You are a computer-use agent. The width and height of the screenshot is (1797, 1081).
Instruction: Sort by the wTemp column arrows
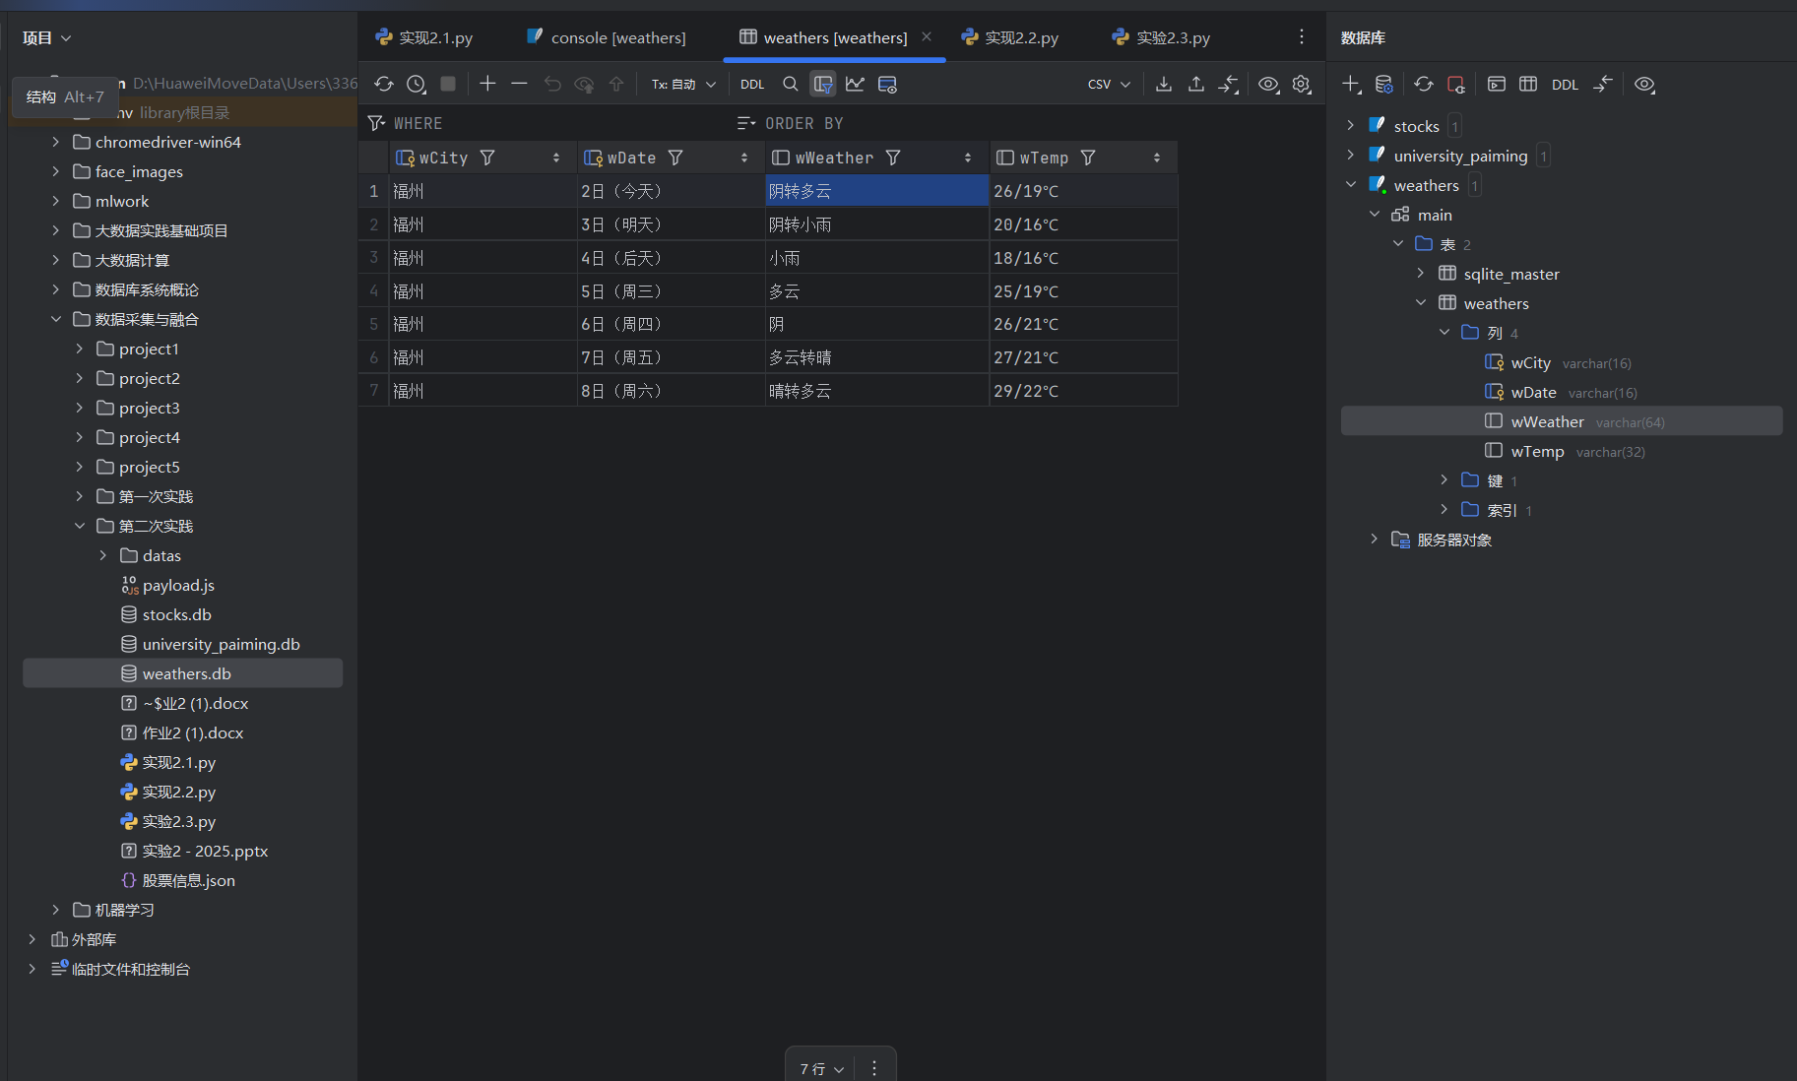[1157, 158]
